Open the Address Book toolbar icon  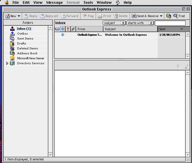click(x=169, y=16)
